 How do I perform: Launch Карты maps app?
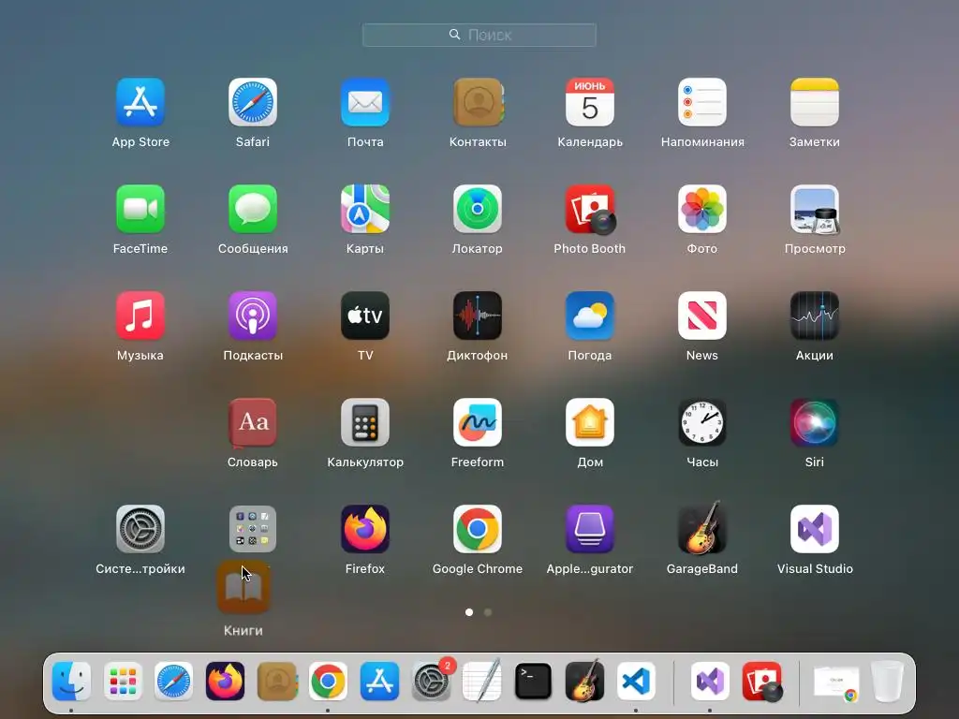[x=365, y=209]
